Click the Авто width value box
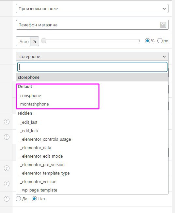This screenshot has width=175, height=213. click(x=23, y=41)
